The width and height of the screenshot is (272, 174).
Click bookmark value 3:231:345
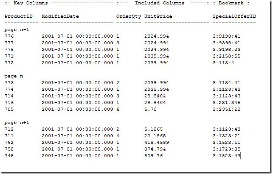[x=226, y=102]
